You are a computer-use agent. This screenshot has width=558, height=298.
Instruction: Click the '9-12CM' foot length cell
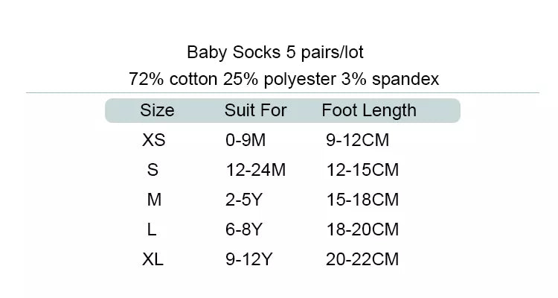[x=358, y=140]
